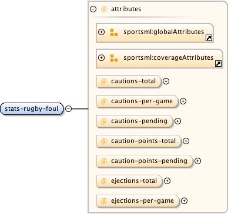
Task: Click the @ icon beside attributes header
Action: click(103, 9)
